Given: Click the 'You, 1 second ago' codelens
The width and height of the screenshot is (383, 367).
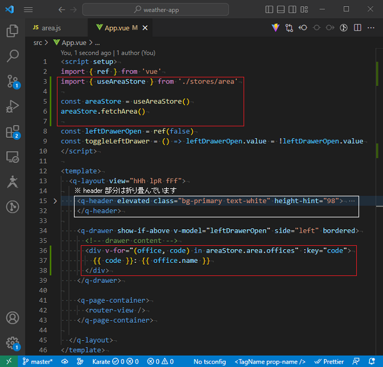Looking at the screenshot, I should pos(86,53).
